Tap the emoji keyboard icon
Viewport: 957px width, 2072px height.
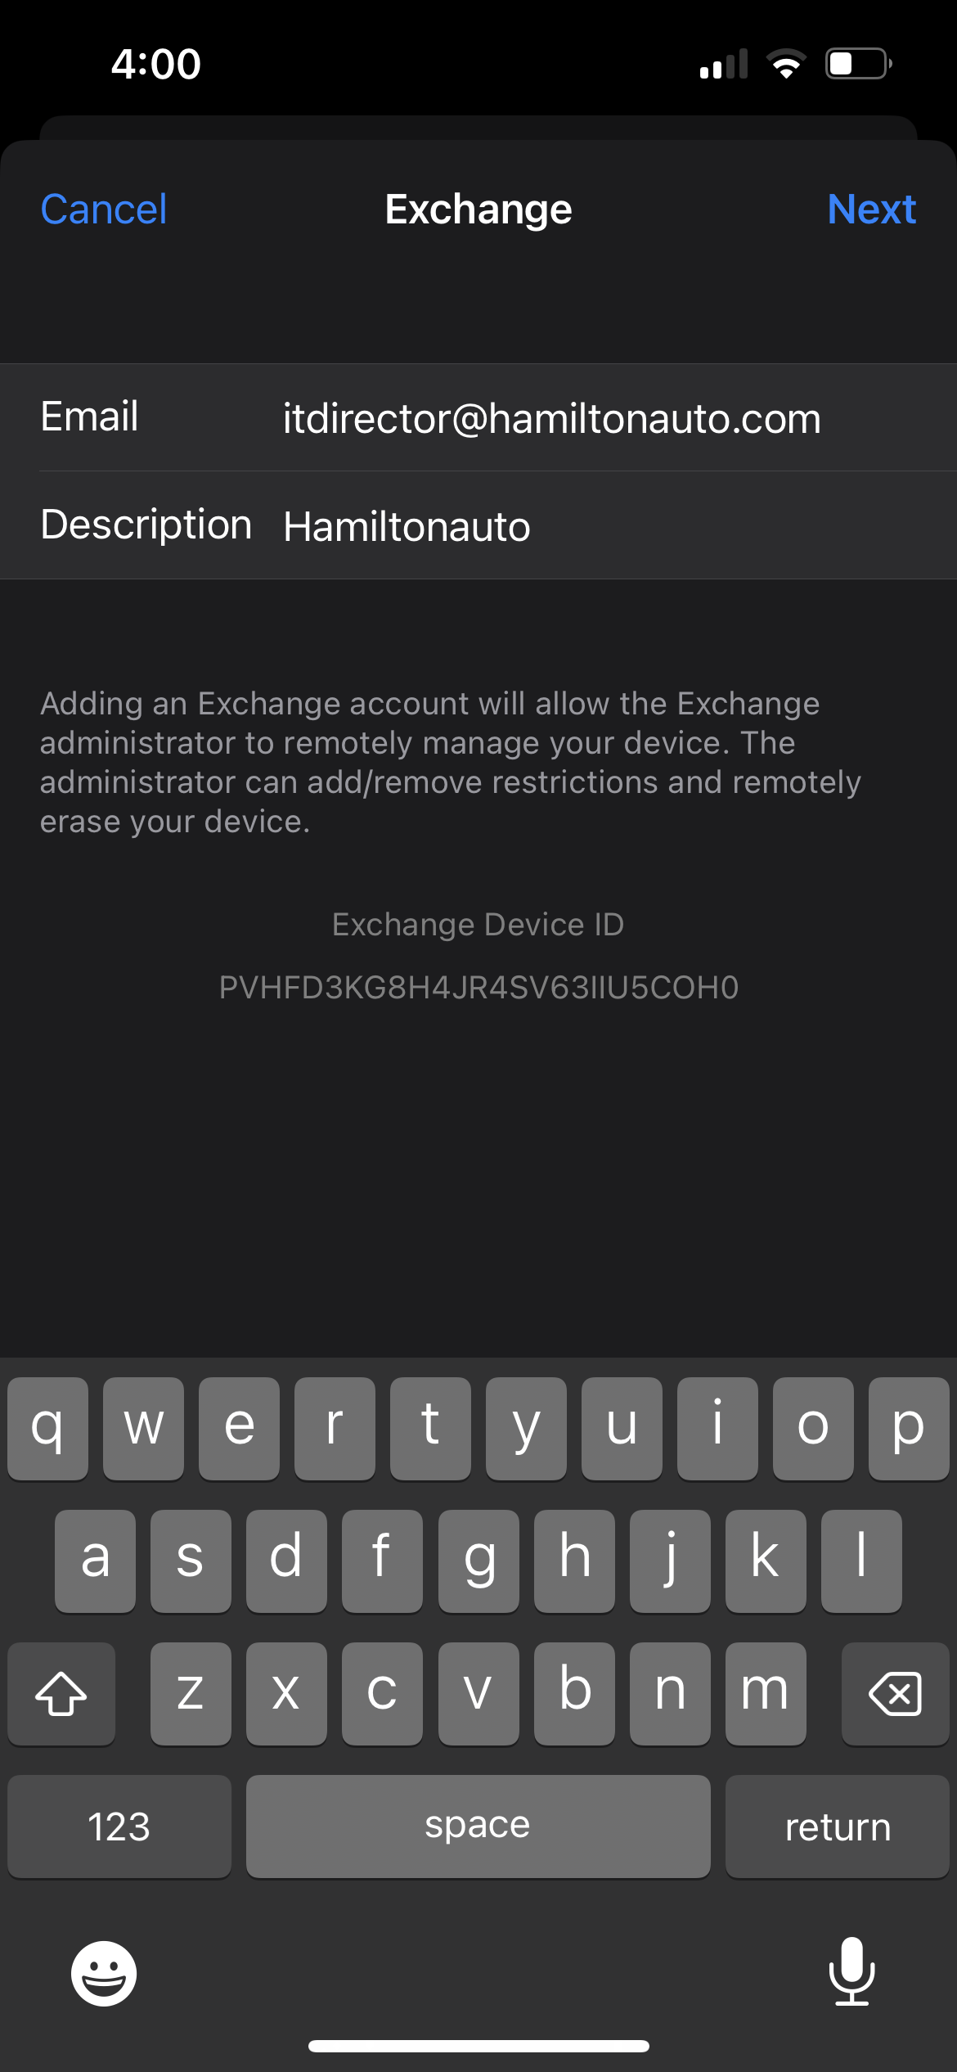104,1973
